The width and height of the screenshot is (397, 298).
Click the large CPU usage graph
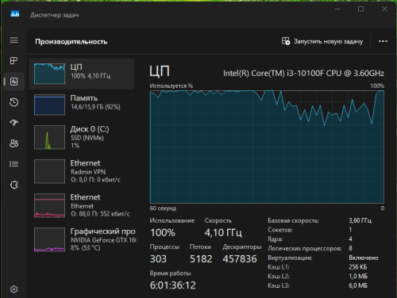coord(267,147)
